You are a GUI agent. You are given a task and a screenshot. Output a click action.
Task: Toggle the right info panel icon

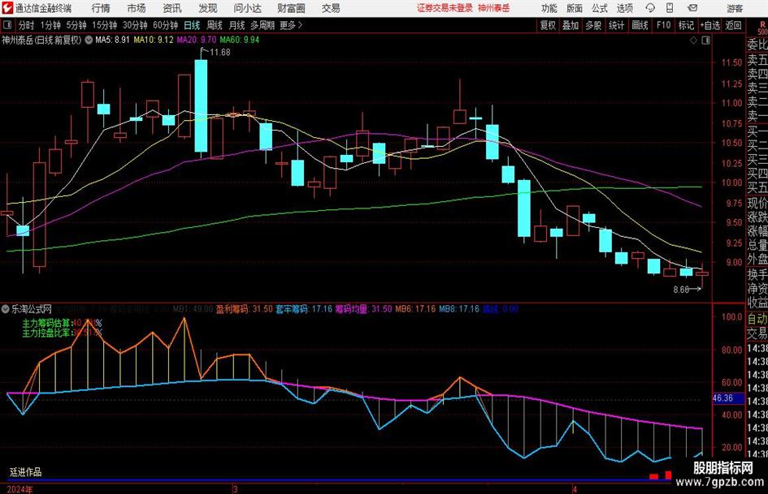(705, 40)
